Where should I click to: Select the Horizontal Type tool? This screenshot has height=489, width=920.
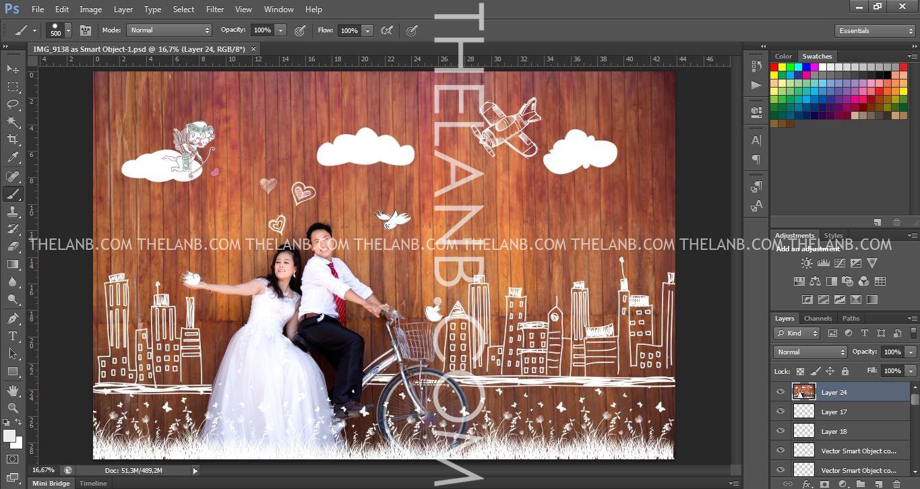(x=13, y=335)
